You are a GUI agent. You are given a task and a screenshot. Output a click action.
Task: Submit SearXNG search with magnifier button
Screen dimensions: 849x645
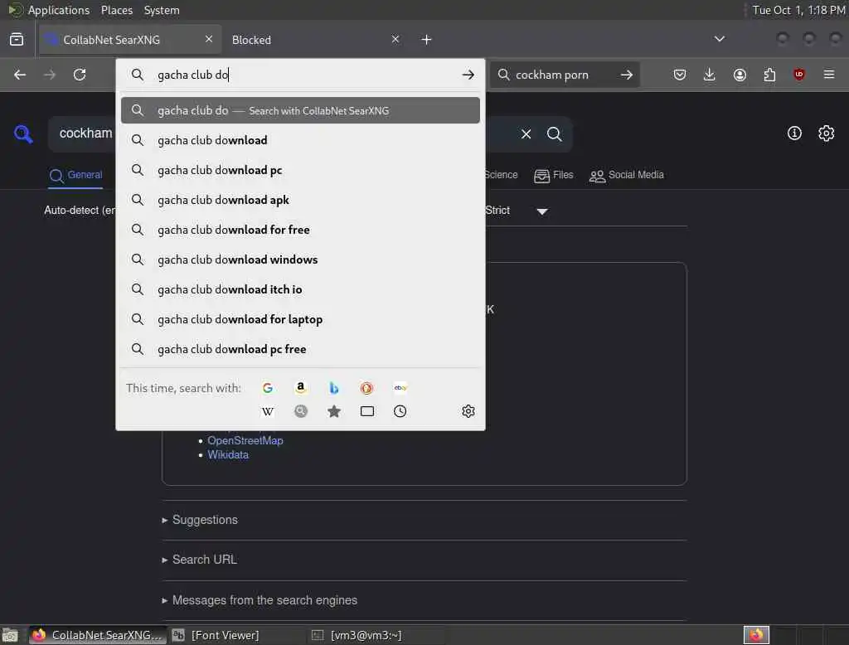(555, 133)
